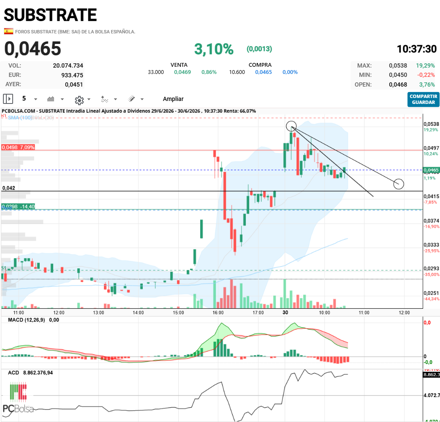Image resolution: width=440 pixels, height=422 pixels.
Task: Expand the drawing tools dropdown arrow
Action: click(142, 99)
